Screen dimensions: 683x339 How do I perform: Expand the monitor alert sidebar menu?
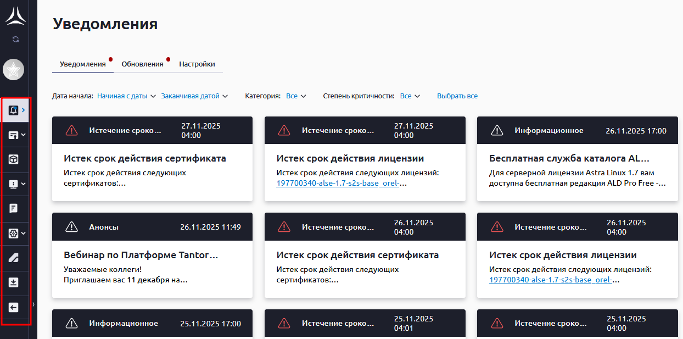(x=16, y=184)
